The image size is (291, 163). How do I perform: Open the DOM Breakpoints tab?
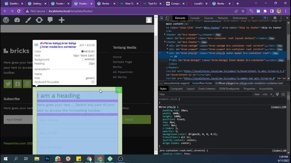229,89
